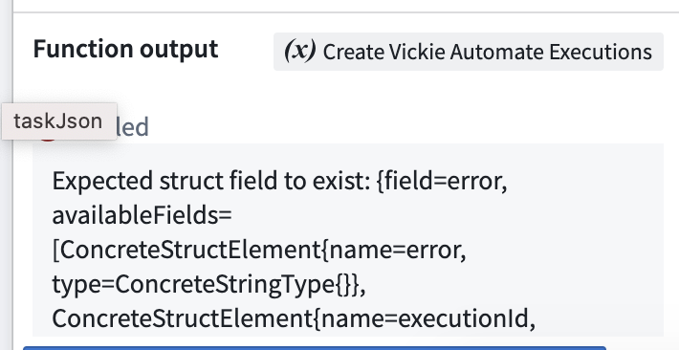Click the word 'Vickie' in the function chip
The height and width of the screenshot is (350, 679).
(x=417, y=52)
